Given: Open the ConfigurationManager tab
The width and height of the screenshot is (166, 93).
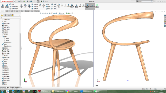Looking at the screenshot, I should click(9, 15).
